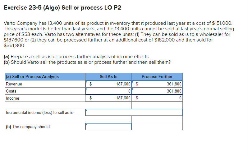The height and width of the screenshot is (156, 248).
Task: Select the Income row label
Action: [x=12, y=98]
